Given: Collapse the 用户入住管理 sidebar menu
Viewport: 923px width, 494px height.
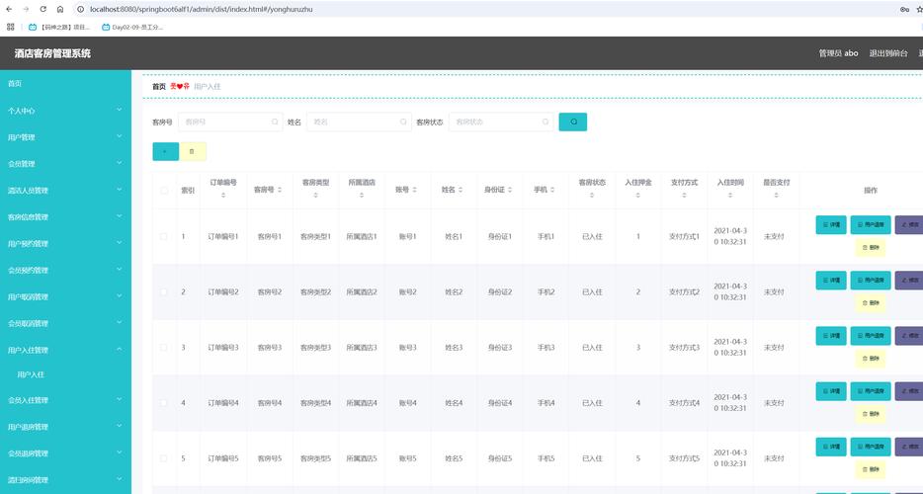Looking at the screenshot, I should pos(65,350).
